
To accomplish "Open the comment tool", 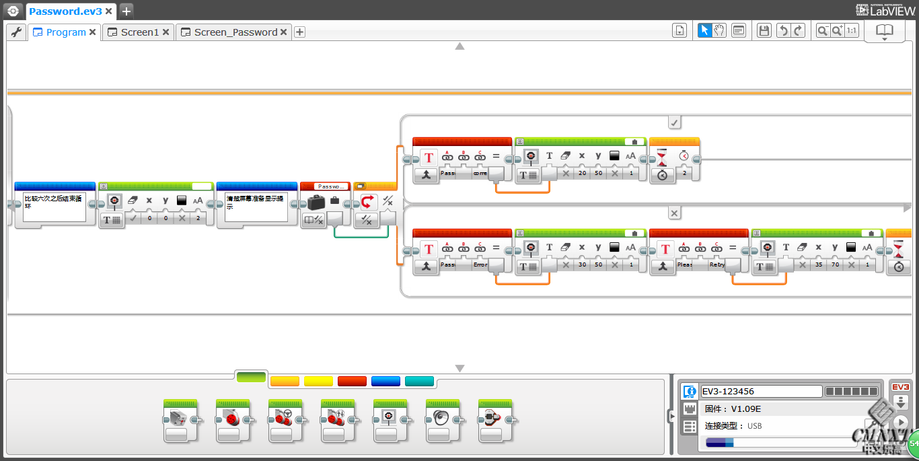I will 739,30.
